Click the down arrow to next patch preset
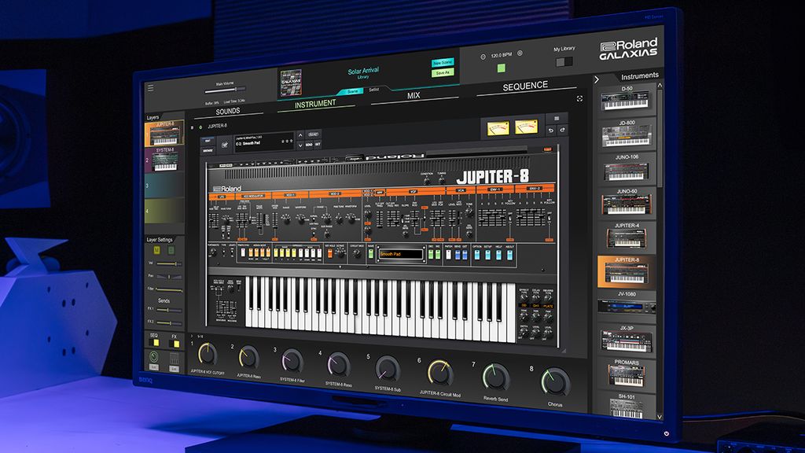Viewport: 805px width, 453px height. tap(300, 145)
